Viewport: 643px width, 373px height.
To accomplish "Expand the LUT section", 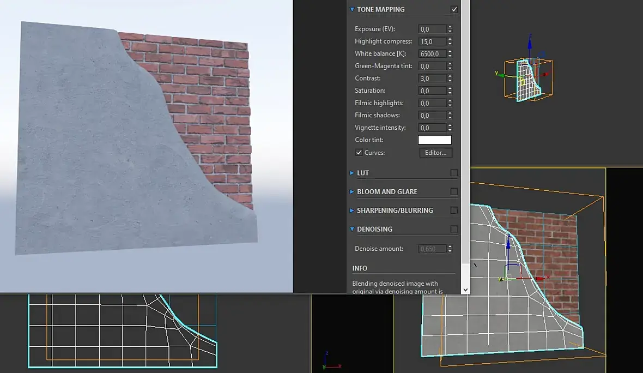I will tap(352, 173).
